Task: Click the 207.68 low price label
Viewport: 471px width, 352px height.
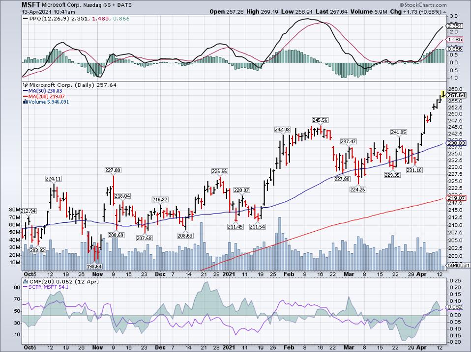Action: coord(144,239)
